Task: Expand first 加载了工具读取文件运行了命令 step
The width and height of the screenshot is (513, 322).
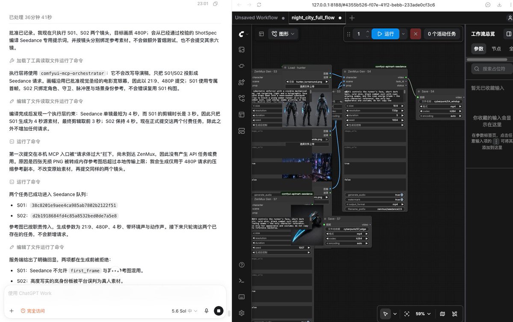Action: [46, 61]
